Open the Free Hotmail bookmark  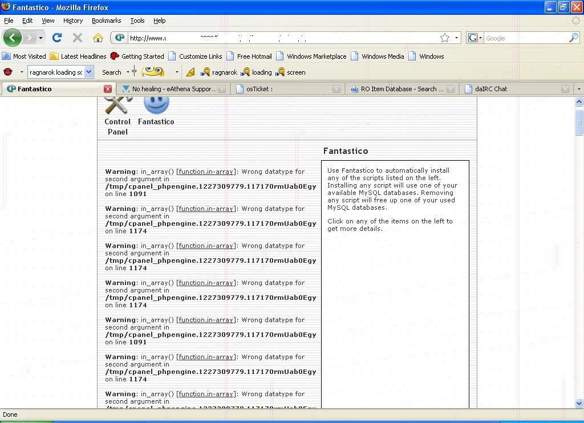pyautogui.click(x=254, y=56)
